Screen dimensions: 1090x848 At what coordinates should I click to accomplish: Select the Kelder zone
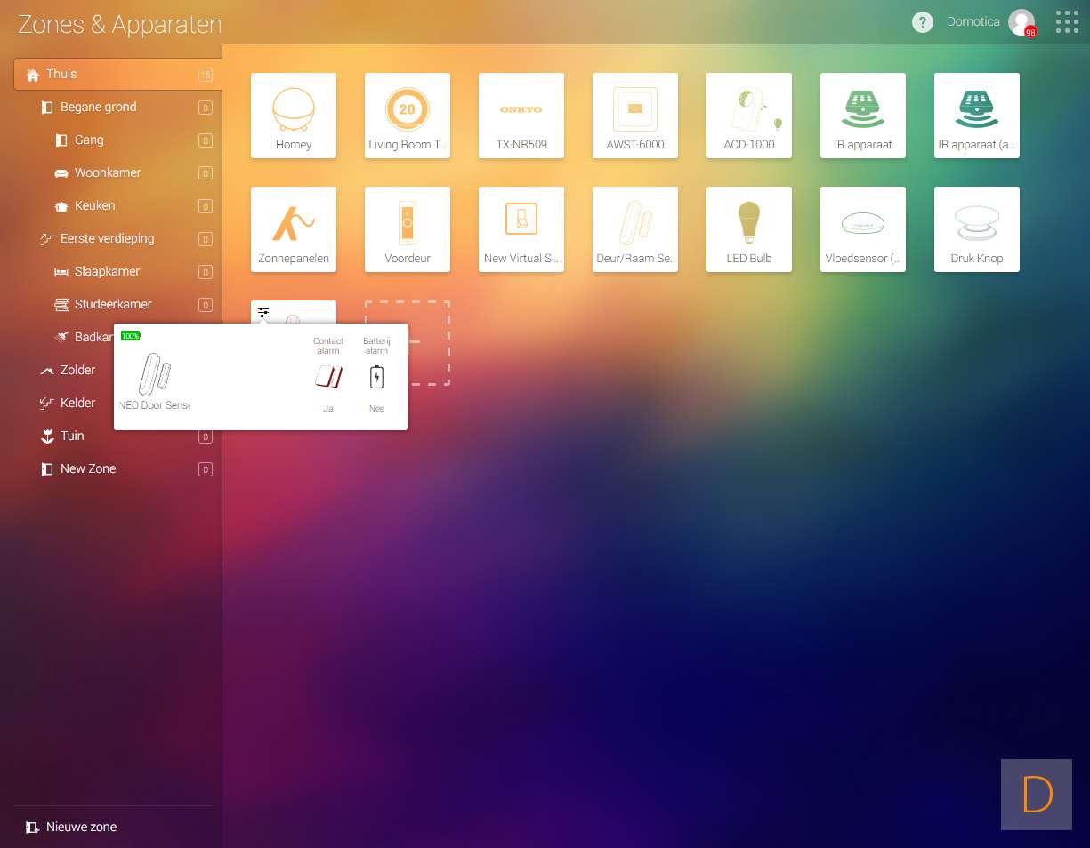pyautogui.click(x=76, y=403)
